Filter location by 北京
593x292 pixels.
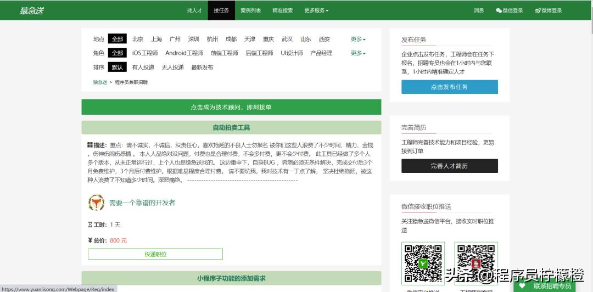138,39
